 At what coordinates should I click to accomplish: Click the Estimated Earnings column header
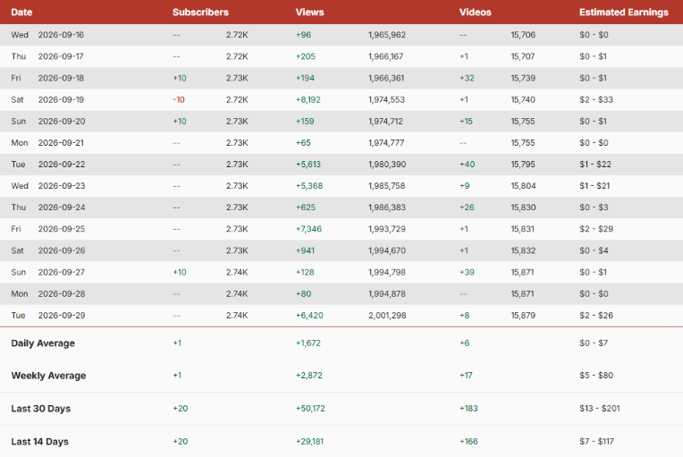pos(624,13)
